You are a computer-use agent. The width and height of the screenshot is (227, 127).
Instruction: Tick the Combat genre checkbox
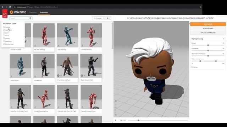[x=4, y=27]
